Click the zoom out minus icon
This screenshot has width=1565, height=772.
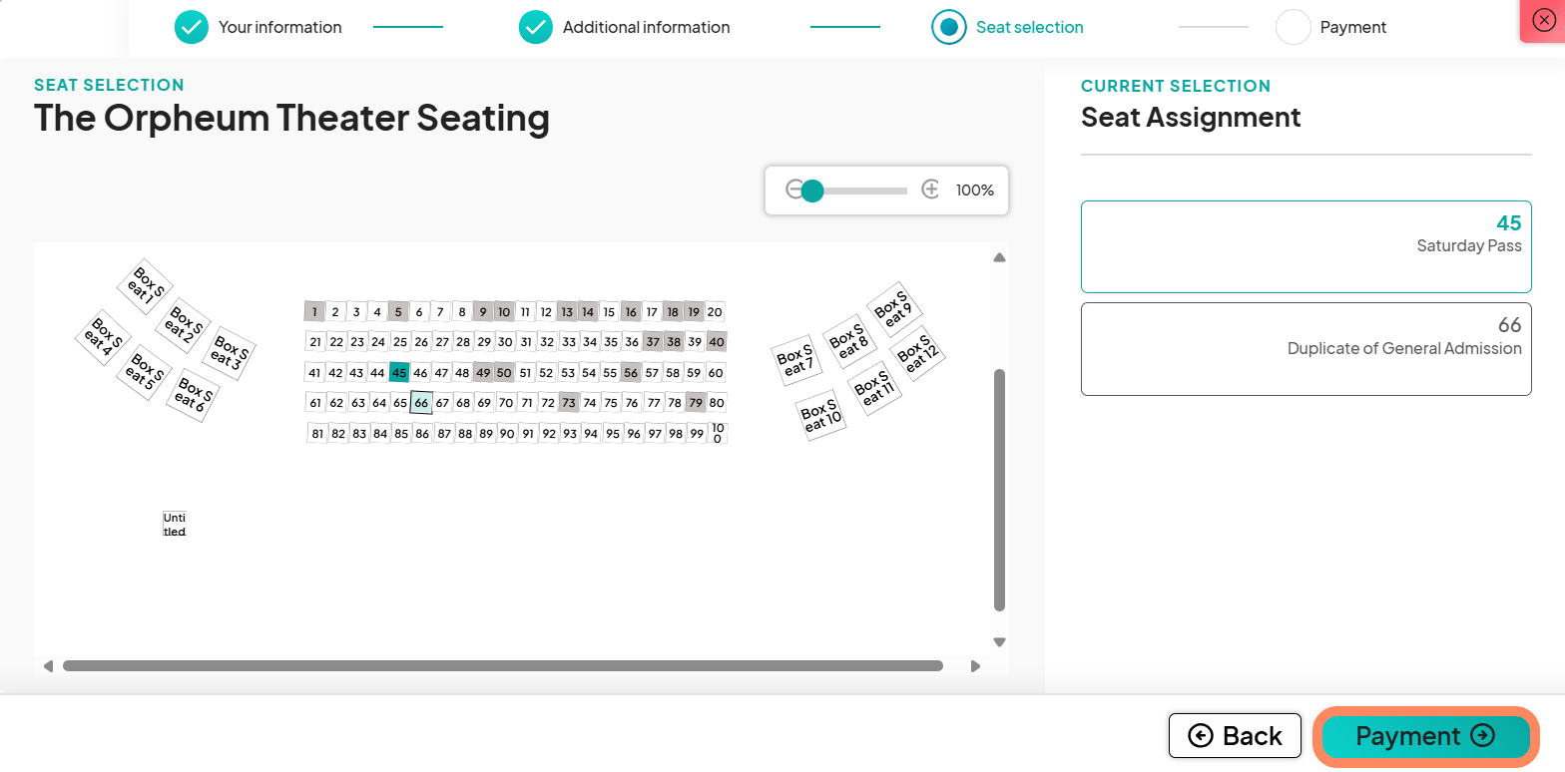point(794,190)
